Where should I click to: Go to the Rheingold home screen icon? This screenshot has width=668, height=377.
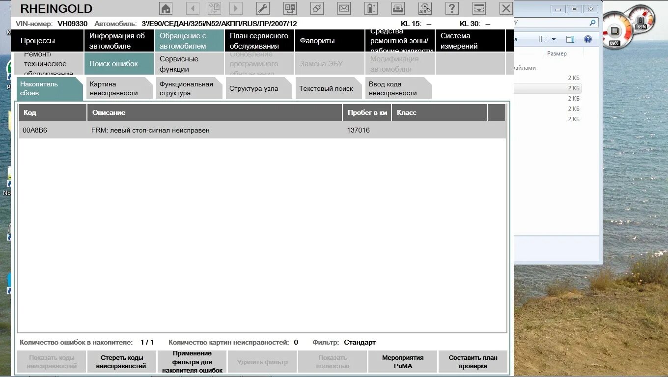tap(166, 8)
